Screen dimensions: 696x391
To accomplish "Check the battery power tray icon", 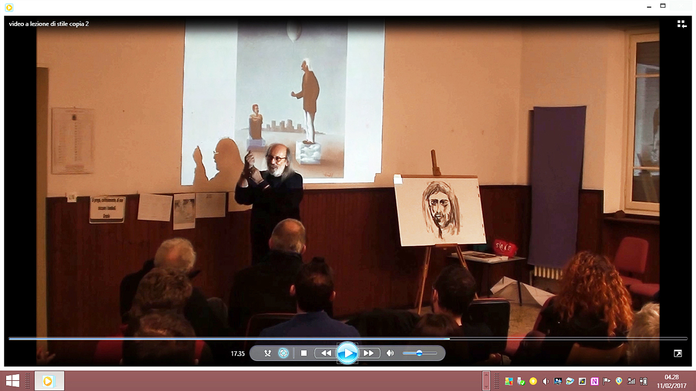I will coord(644,381).
